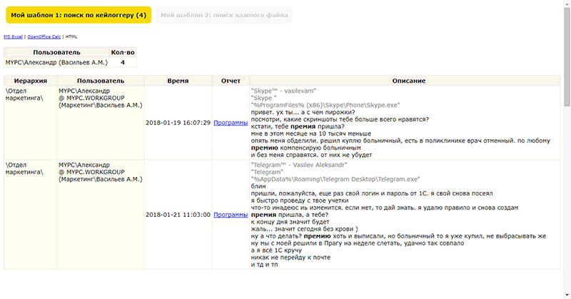Click the timestamp 2018-01-19 16:07:29

click(x=178, y=123)
